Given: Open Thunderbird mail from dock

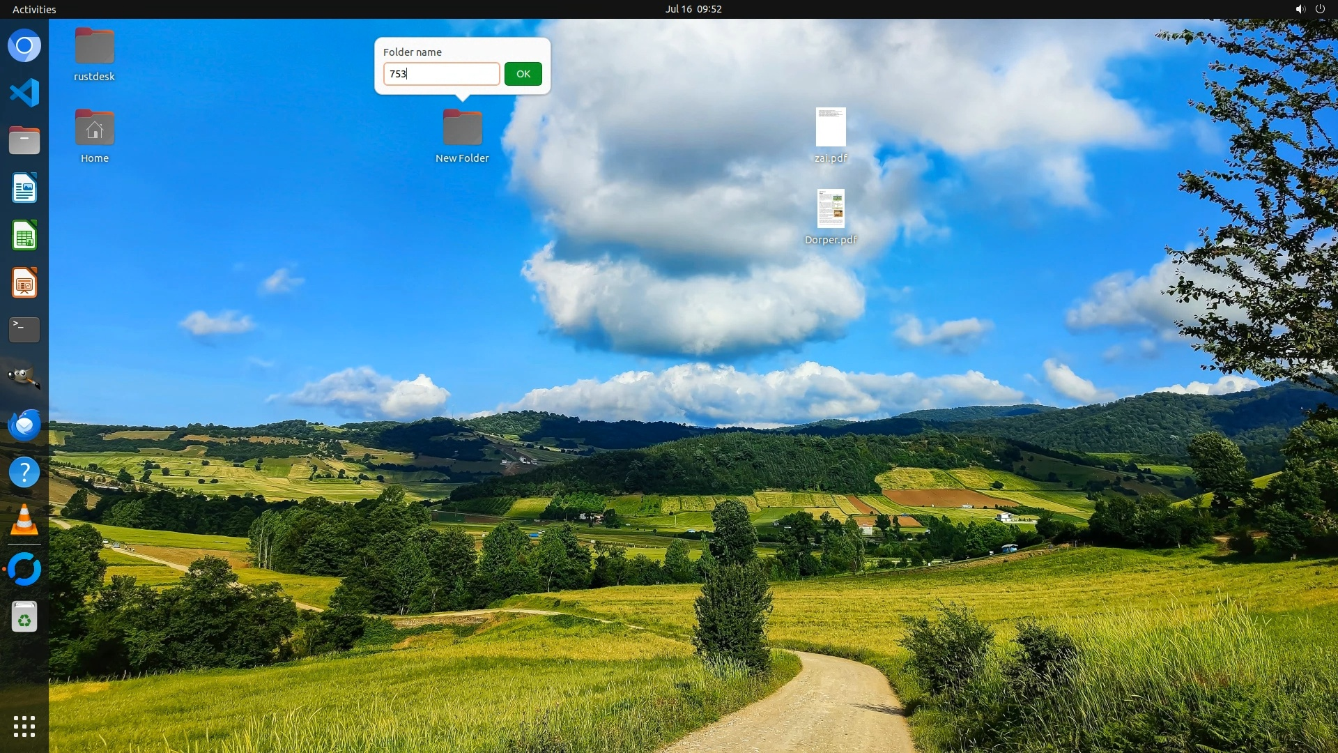Looking at the screenshot, I should click(24, 425).
